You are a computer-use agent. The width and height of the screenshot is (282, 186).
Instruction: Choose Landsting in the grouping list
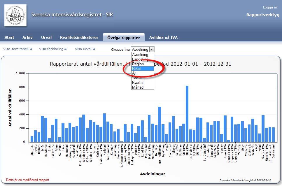[x=143, y=59]
